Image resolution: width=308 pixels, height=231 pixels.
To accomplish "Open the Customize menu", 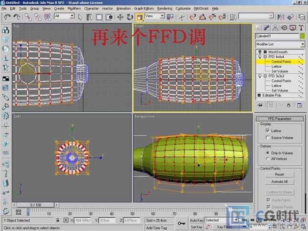I will click(183, 9).
